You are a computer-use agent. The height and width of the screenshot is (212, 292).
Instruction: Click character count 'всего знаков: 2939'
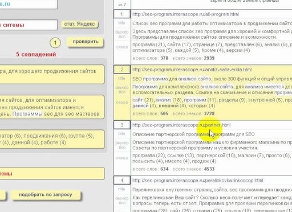[x=193, y=58]
